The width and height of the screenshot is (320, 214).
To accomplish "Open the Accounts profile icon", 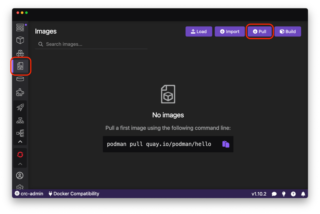I will click(x=20, y=175).
